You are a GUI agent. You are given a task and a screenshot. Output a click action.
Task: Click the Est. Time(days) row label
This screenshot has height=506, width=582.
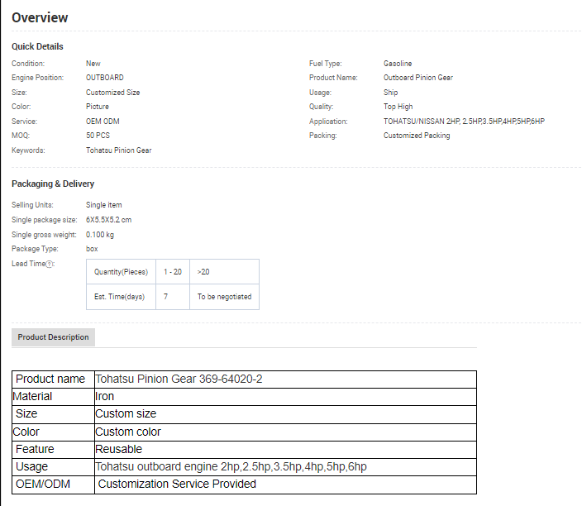tap(119, 297)
